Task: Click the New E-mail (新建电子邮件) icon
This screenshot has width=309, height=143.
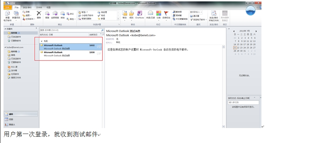Action: pos(7,13)
